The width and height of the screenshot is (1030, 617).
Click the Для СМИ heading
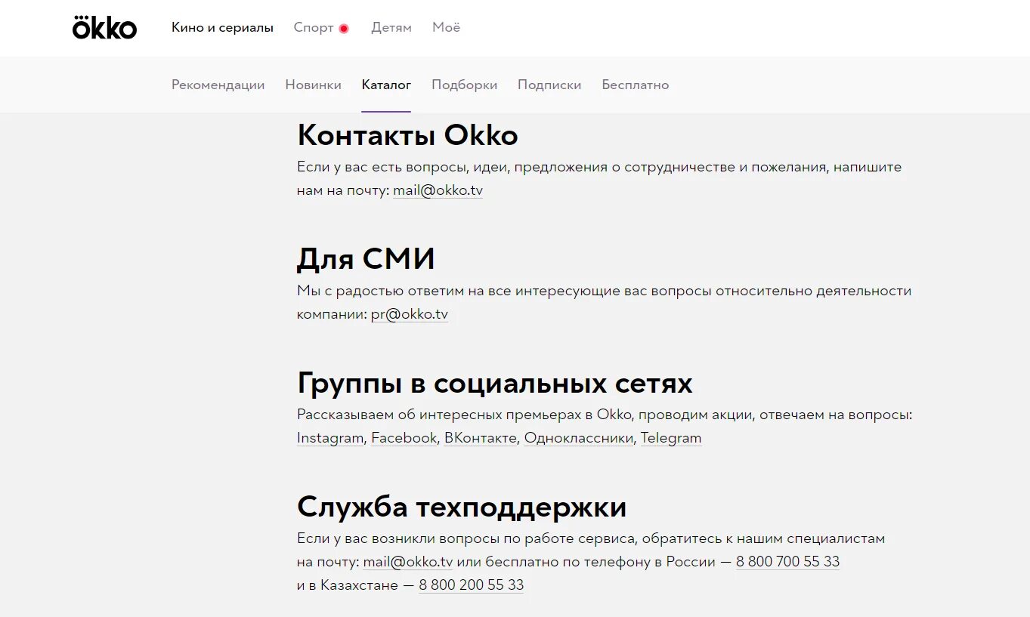pos(366,260)
